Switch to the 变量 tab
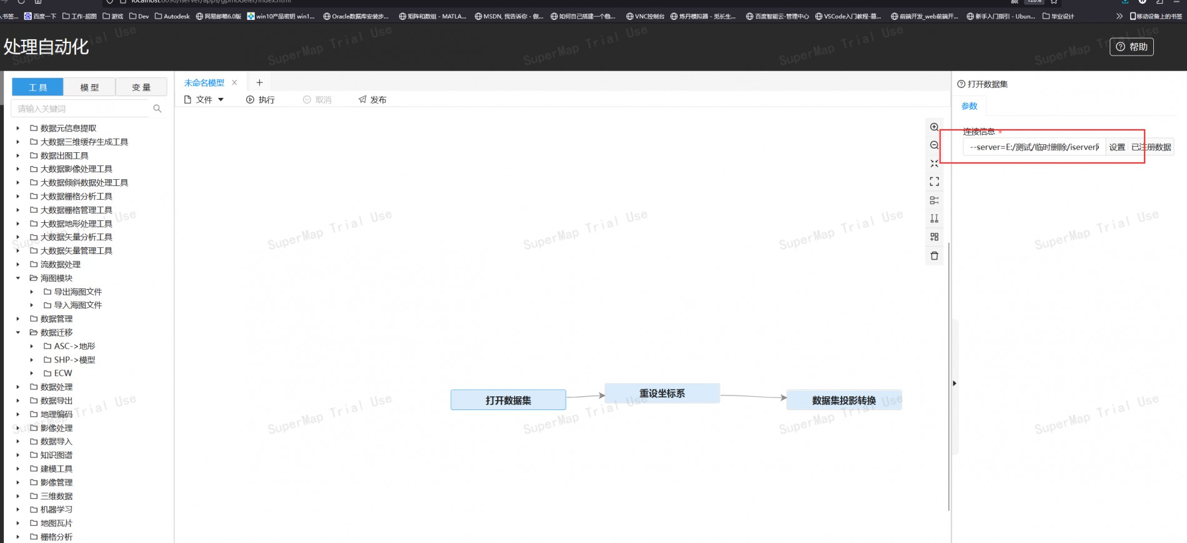Image resolution: width=1187 pixels, height=543 pixels. (141, 87)
